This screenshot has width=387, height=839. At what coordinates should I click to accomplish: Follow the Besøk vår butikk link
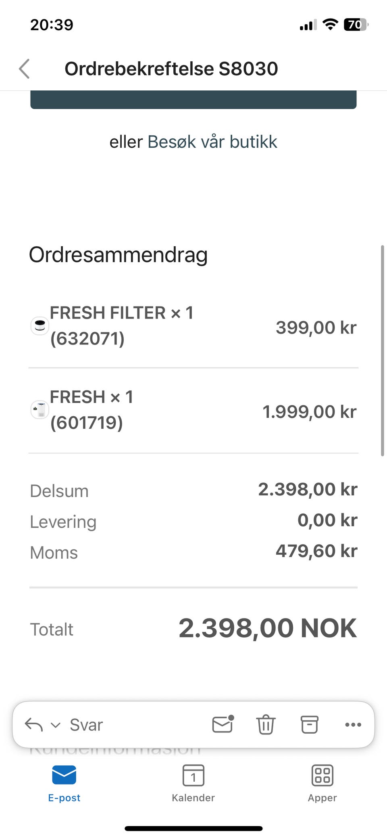tap(212, 142)
